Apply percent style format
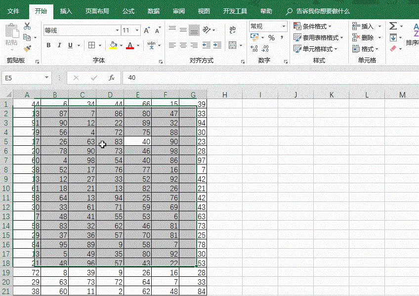Image resolution: width=419 pixels, height=296 pixels. [271, 37]
